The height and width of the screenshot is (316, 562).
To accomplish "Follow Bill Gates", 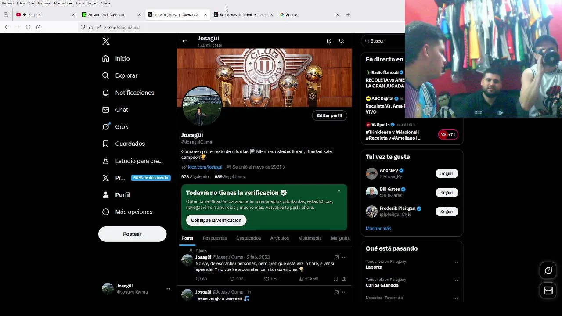I will click(x=447, y=192).
